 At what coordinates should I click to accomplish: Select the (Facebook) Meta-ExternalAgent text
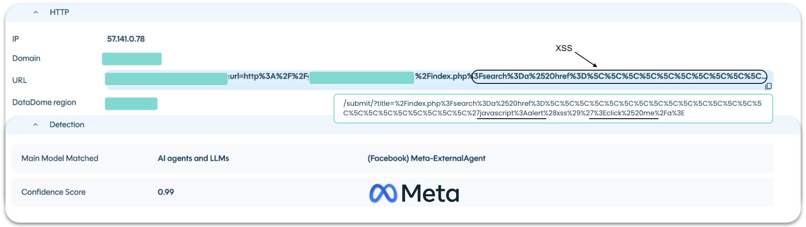(x=426, y=158)
